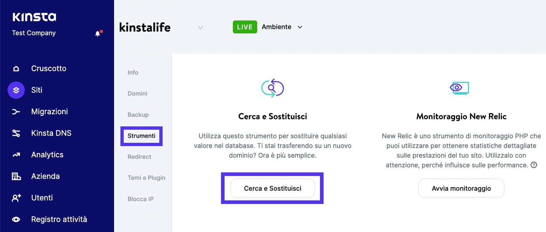
Task: Switch to the Domini tab
Action: 137,93
